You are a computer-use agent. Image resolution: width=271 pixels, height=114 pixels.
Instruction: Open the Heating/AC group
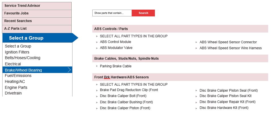click(15, 81)
